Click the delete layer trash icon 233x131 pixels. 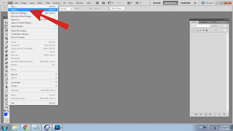[224, 115]
